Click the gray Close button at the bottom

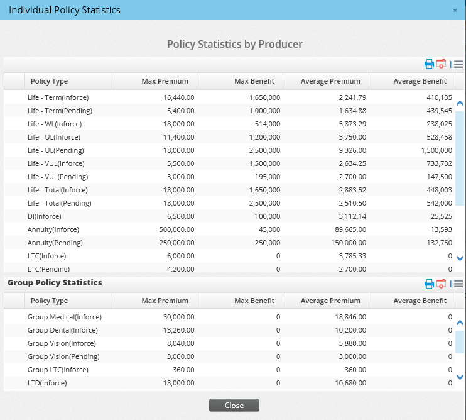pyautogui.click(x=234, y=405)
